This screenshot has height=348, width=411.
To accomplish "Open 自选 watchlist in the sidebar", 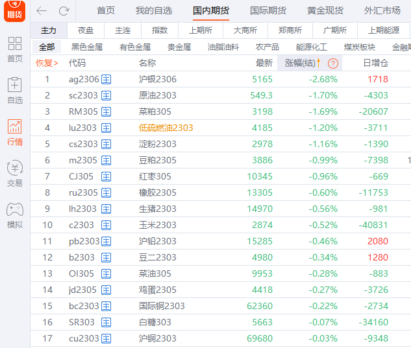I will 14,91.
